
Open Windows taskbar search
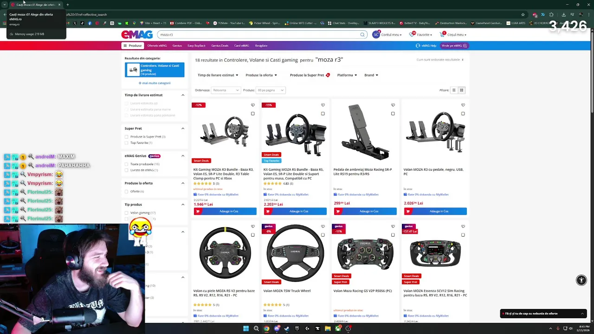click(x=256, y=328)
